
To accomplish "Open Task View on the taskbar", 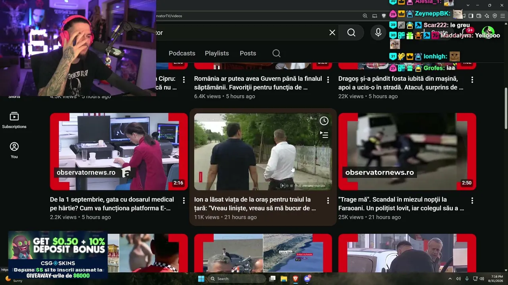I will pyautogui.click(x=272, y=279).
